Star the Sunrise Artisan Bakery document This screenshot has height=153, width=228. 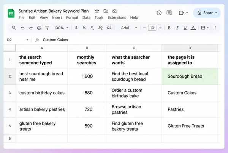click(x=97, y=11)
